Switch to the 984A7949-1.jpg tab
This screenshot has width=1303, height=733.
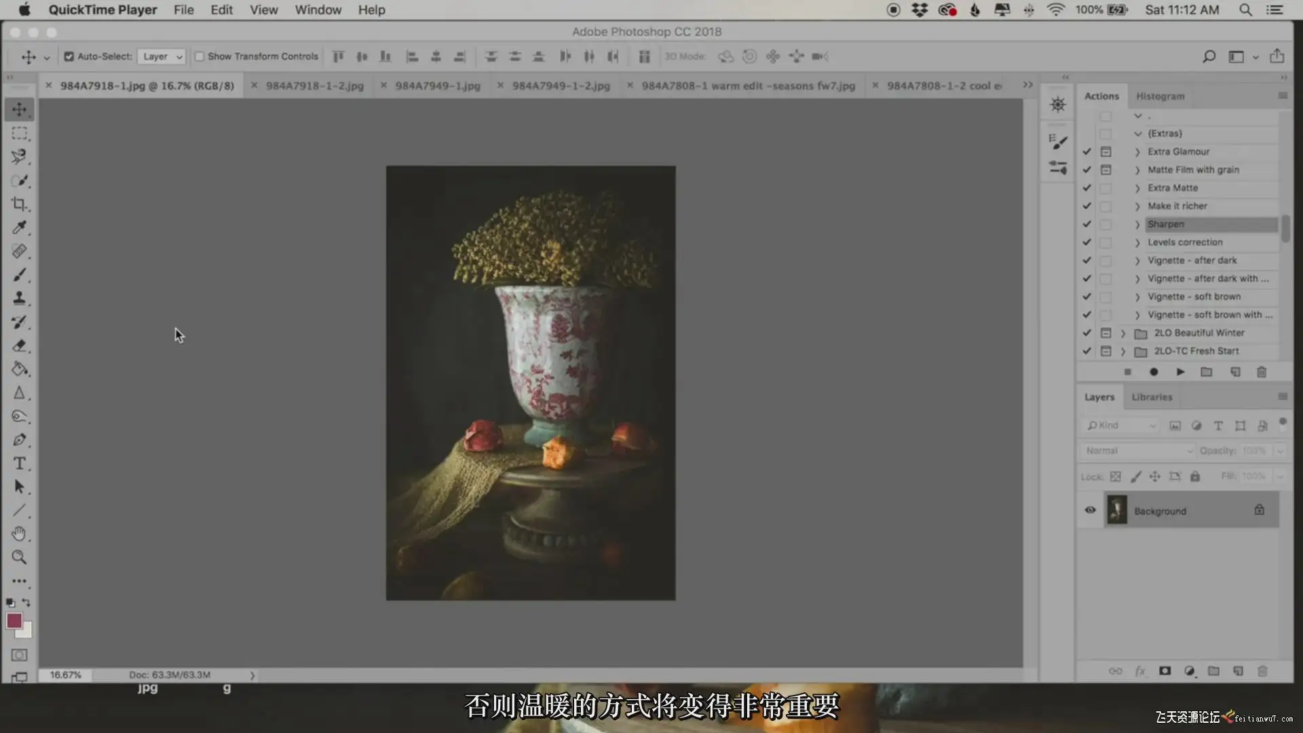tap(437, 86)
